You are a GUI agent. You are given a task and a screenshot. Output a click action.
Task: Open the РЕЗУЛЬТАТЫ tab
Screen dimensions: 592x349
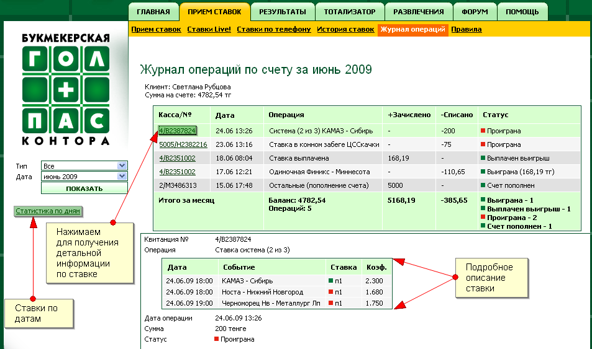click(283, 12)
